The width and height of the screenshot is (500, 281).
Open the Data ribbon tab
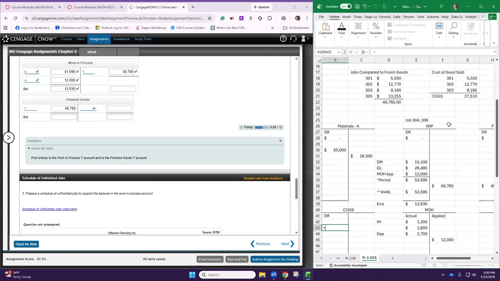tap(396, 17)
